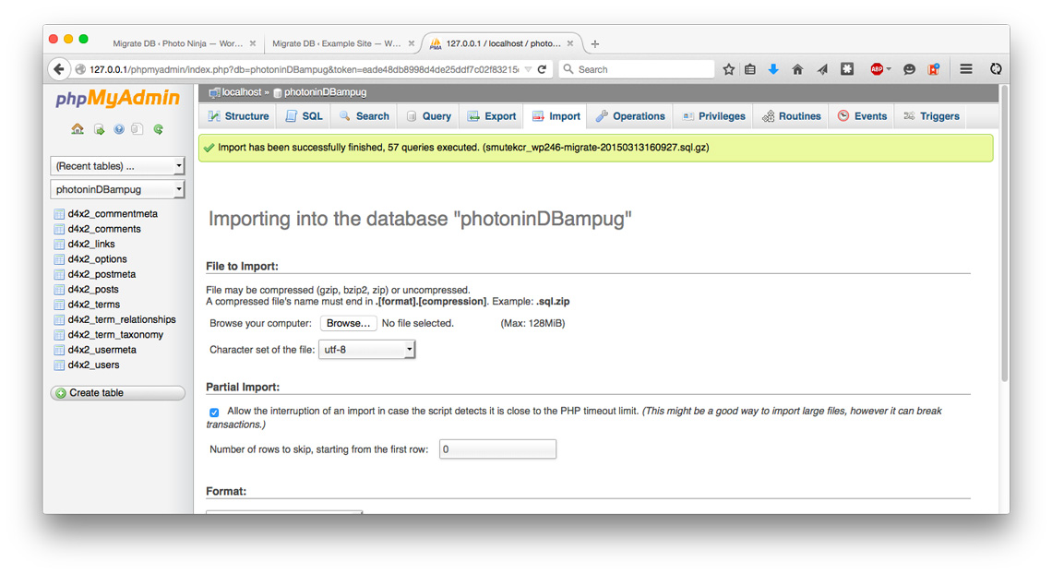
Task: Close the 127.0.0.1 phpMyAdmin browser tab
Action: [x=570, y=43]
